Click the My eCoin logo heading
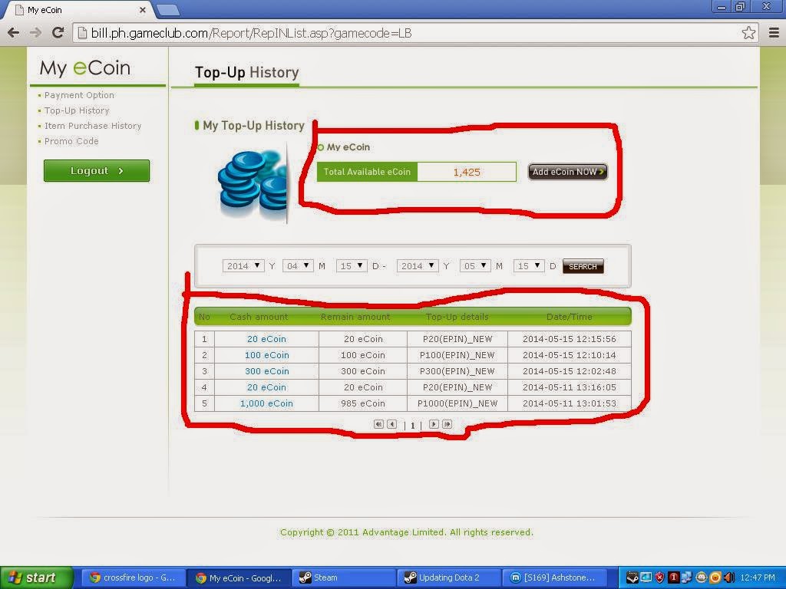The width and height of the screenshot is (786, 589). [85, 68]
